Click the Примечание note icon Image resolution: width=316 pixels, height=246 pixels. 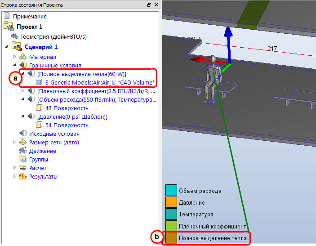[x=7, y=16]
